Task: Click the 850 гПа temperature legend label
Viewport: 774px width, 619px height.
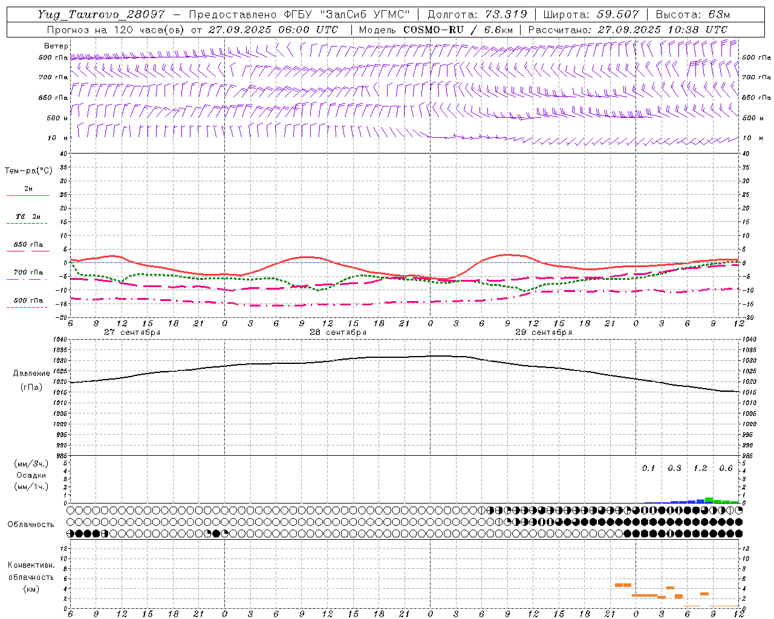Action: [x=28, y=245]
